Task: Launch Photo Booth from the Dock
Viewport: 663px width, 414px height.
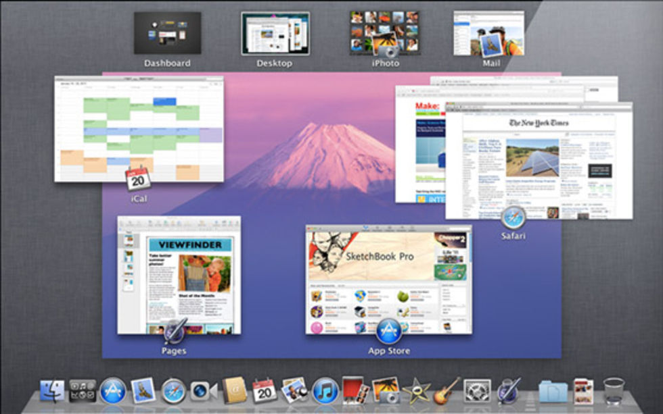Action: 355,390
